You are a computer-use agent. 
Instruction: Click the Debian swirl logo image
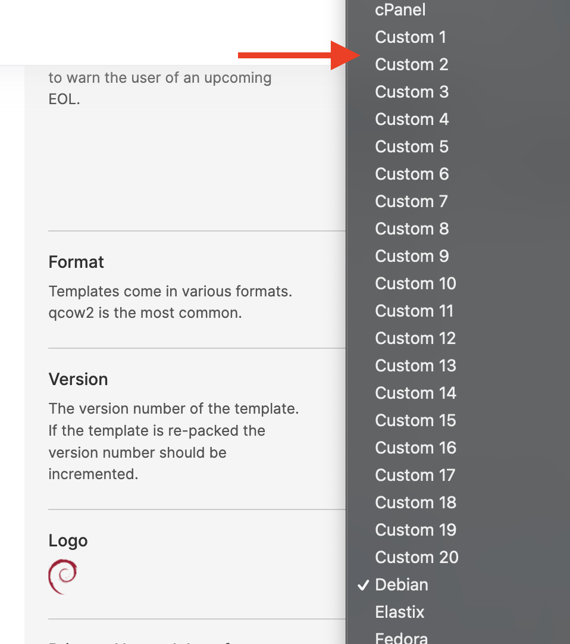coord(62,576)
